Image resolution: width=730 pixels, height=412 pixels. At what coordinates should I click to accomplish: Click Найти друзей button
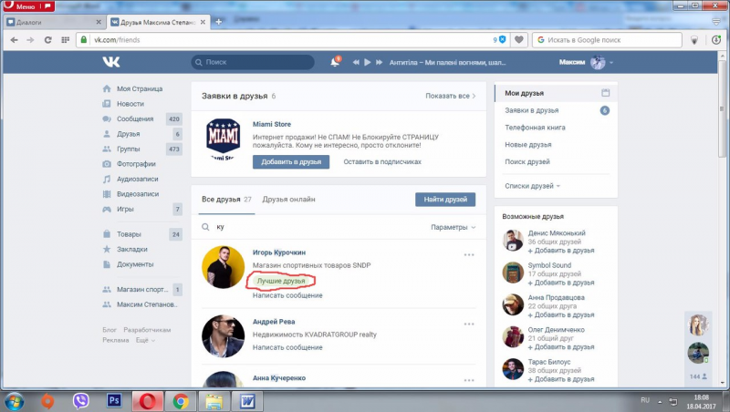tap(445, 200)
